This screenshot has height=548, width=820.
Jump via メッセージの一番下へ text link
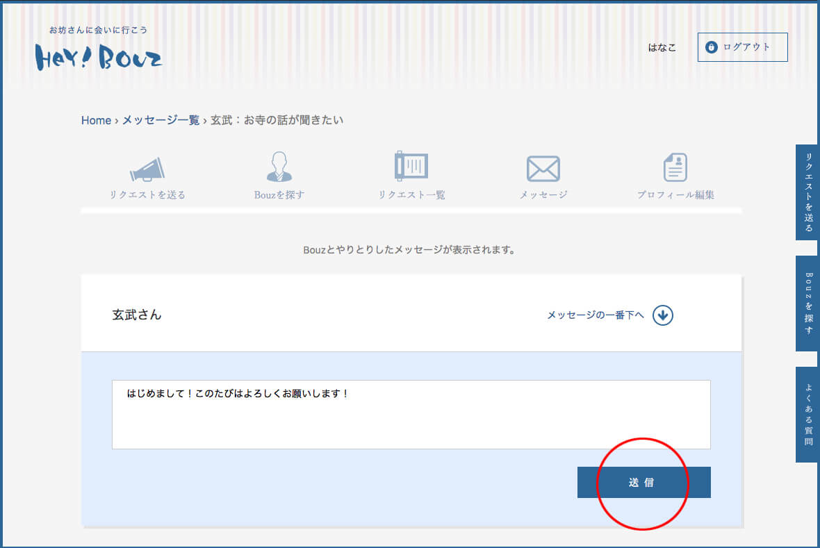[595, 315]
